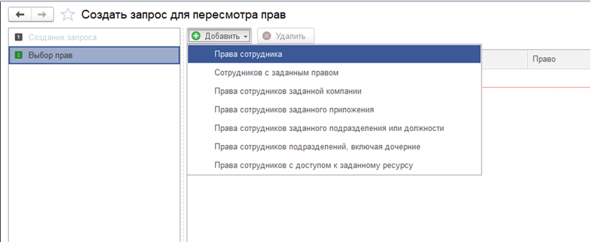This screenshot has width=591, height=242.
Task: Choose Права сотрудников заданной компании
Action: tap(334, 91)
